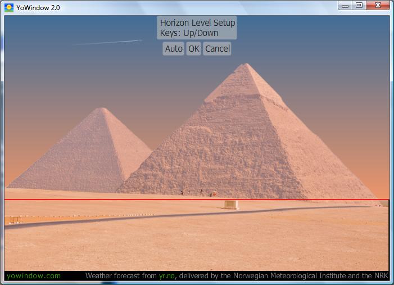Click the small white building below horizon

pyautogui.click(x=230, y=205)
